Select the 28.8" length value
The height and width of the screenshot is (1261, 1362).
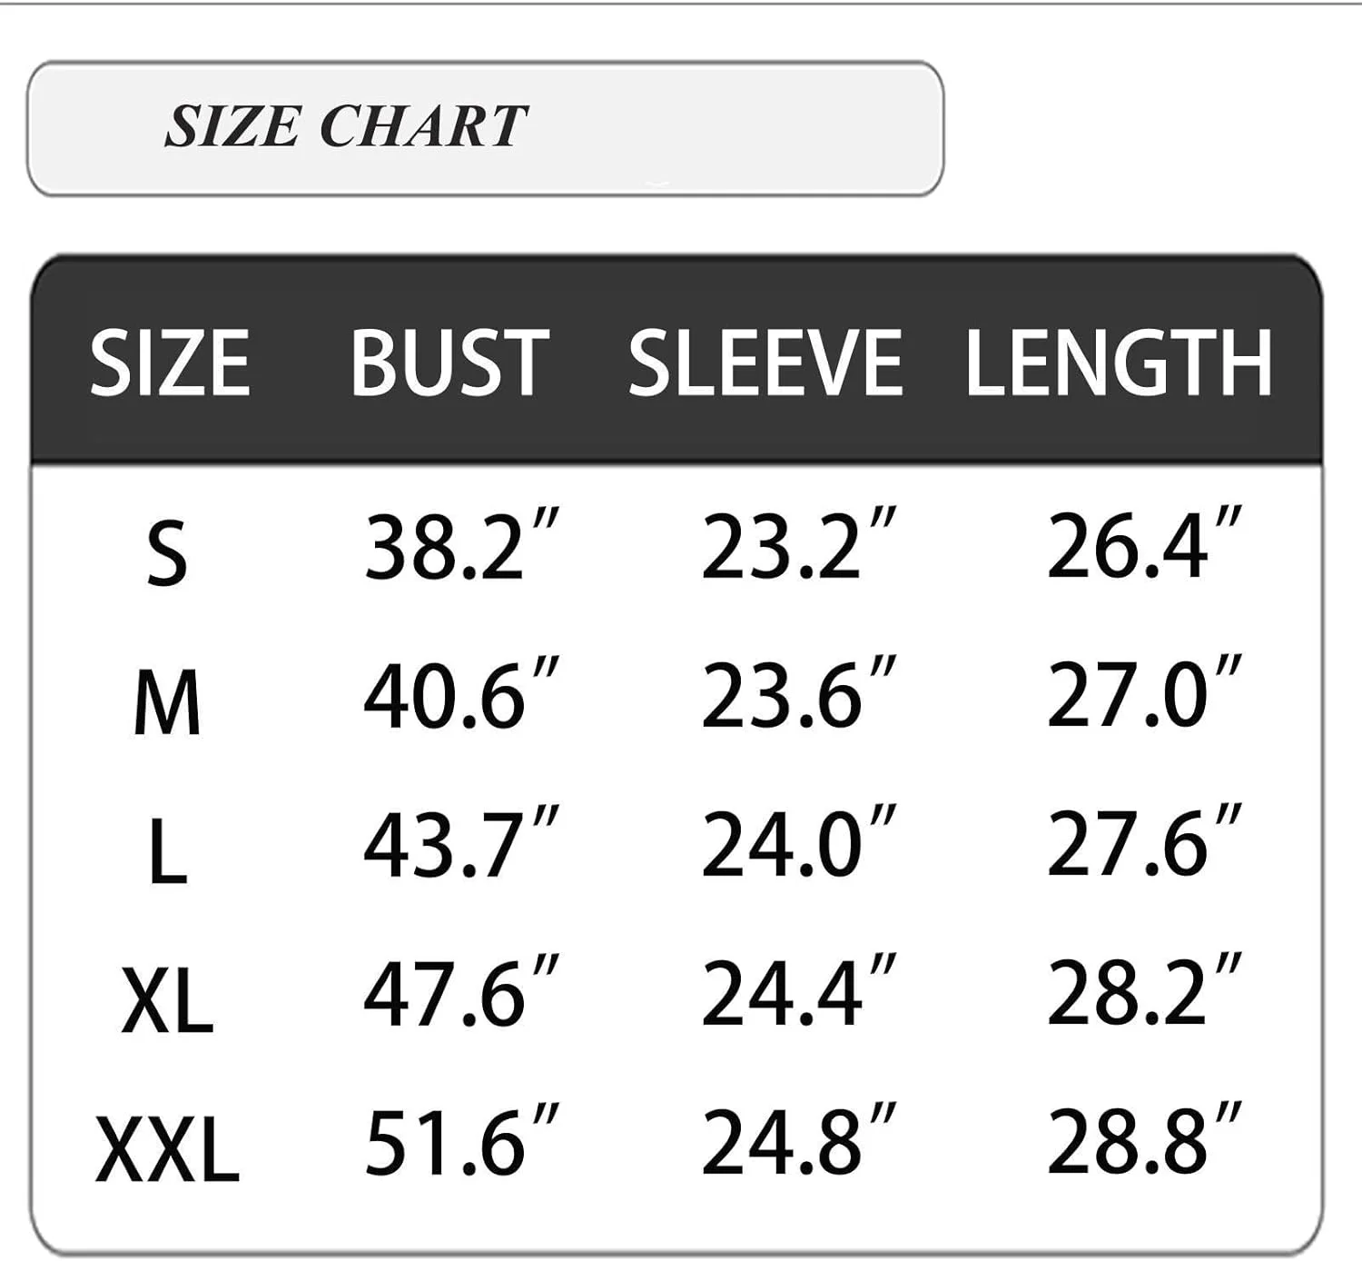tap(1143, 1143)
